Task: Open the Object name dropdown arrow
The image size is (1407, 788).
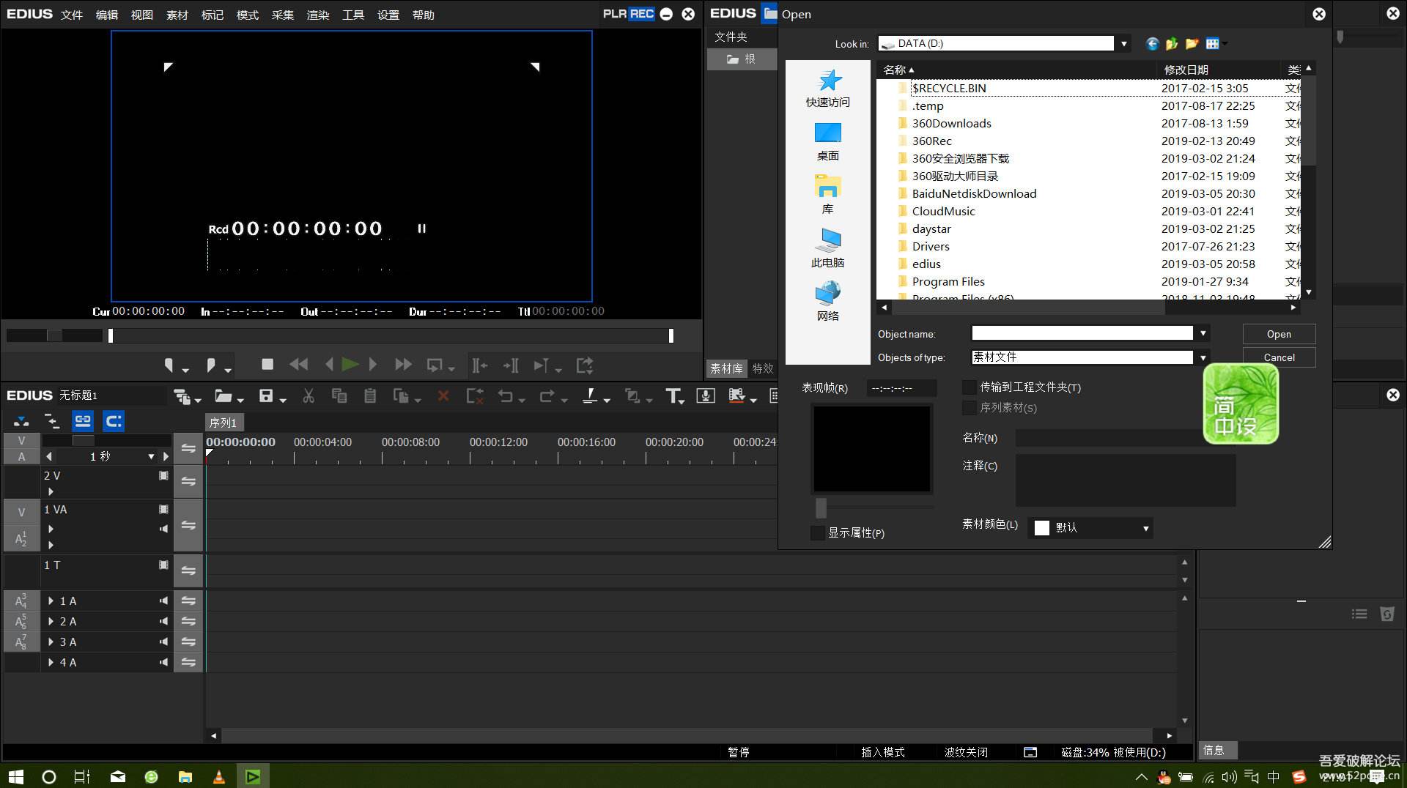Action: tap(1203, 334)
